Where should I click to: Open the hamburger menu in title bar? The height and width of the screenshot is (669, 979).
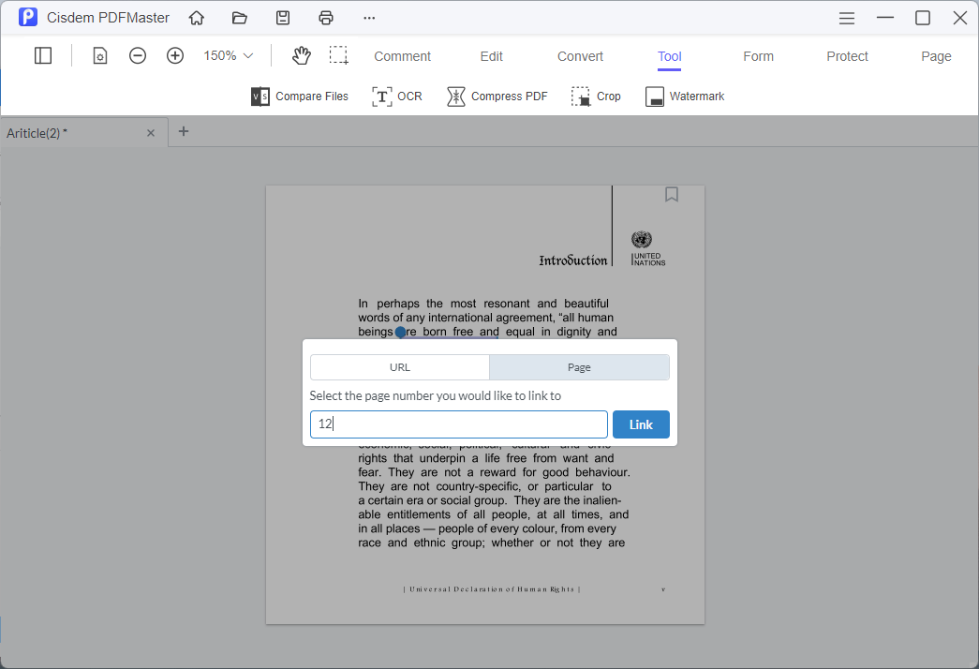pyautogui.click(x=847, y=18)
